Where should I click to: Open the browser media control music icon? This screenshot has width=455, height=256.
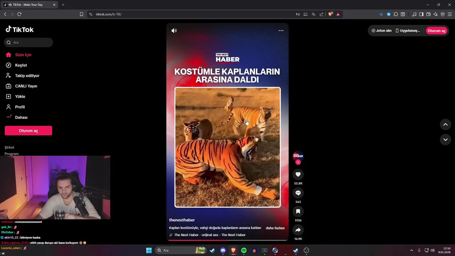pyautogui.click(x=414, y=14)
